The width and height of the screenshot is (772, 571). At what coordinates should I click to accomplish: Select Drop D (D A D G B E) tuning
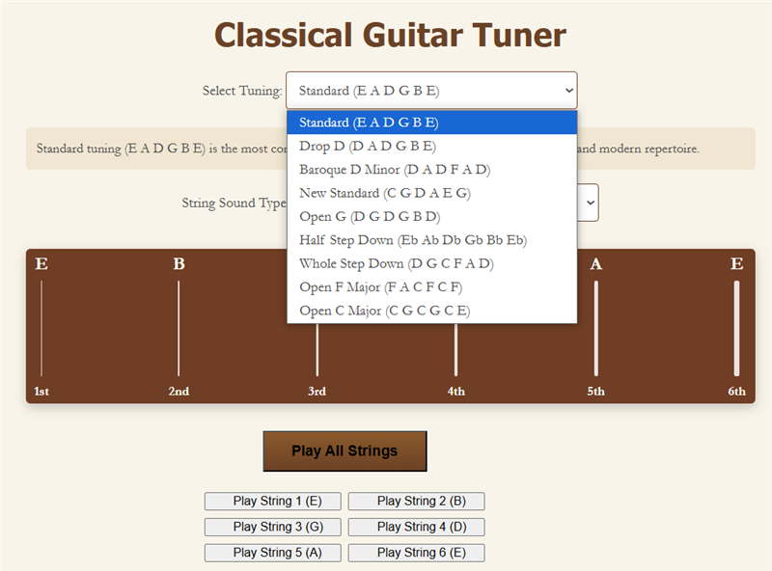pyautogui.click(x=431, y=146)
